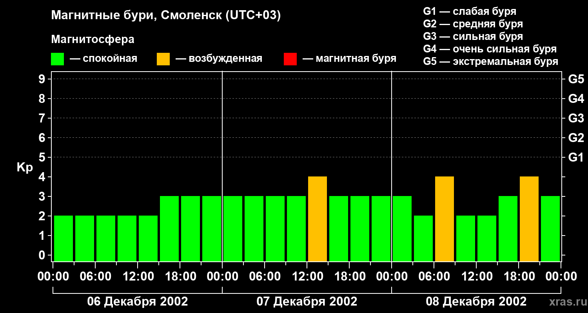Click the last green bar of 06 Декабря at 21:00
The height and width of the screenshot is (313, 588).
(212, 229)
